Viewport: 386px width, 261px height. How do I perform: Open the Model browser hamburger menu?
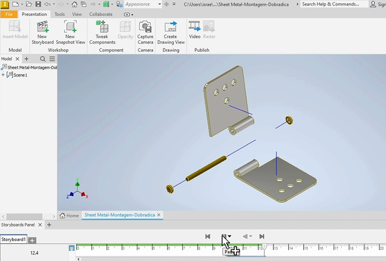tap(52, 59)
